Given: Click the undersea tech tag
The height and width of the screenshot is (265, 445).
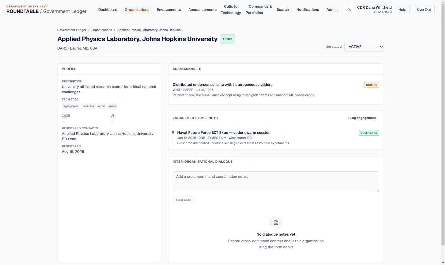Looking at the screenshot, I should point(88,106).
